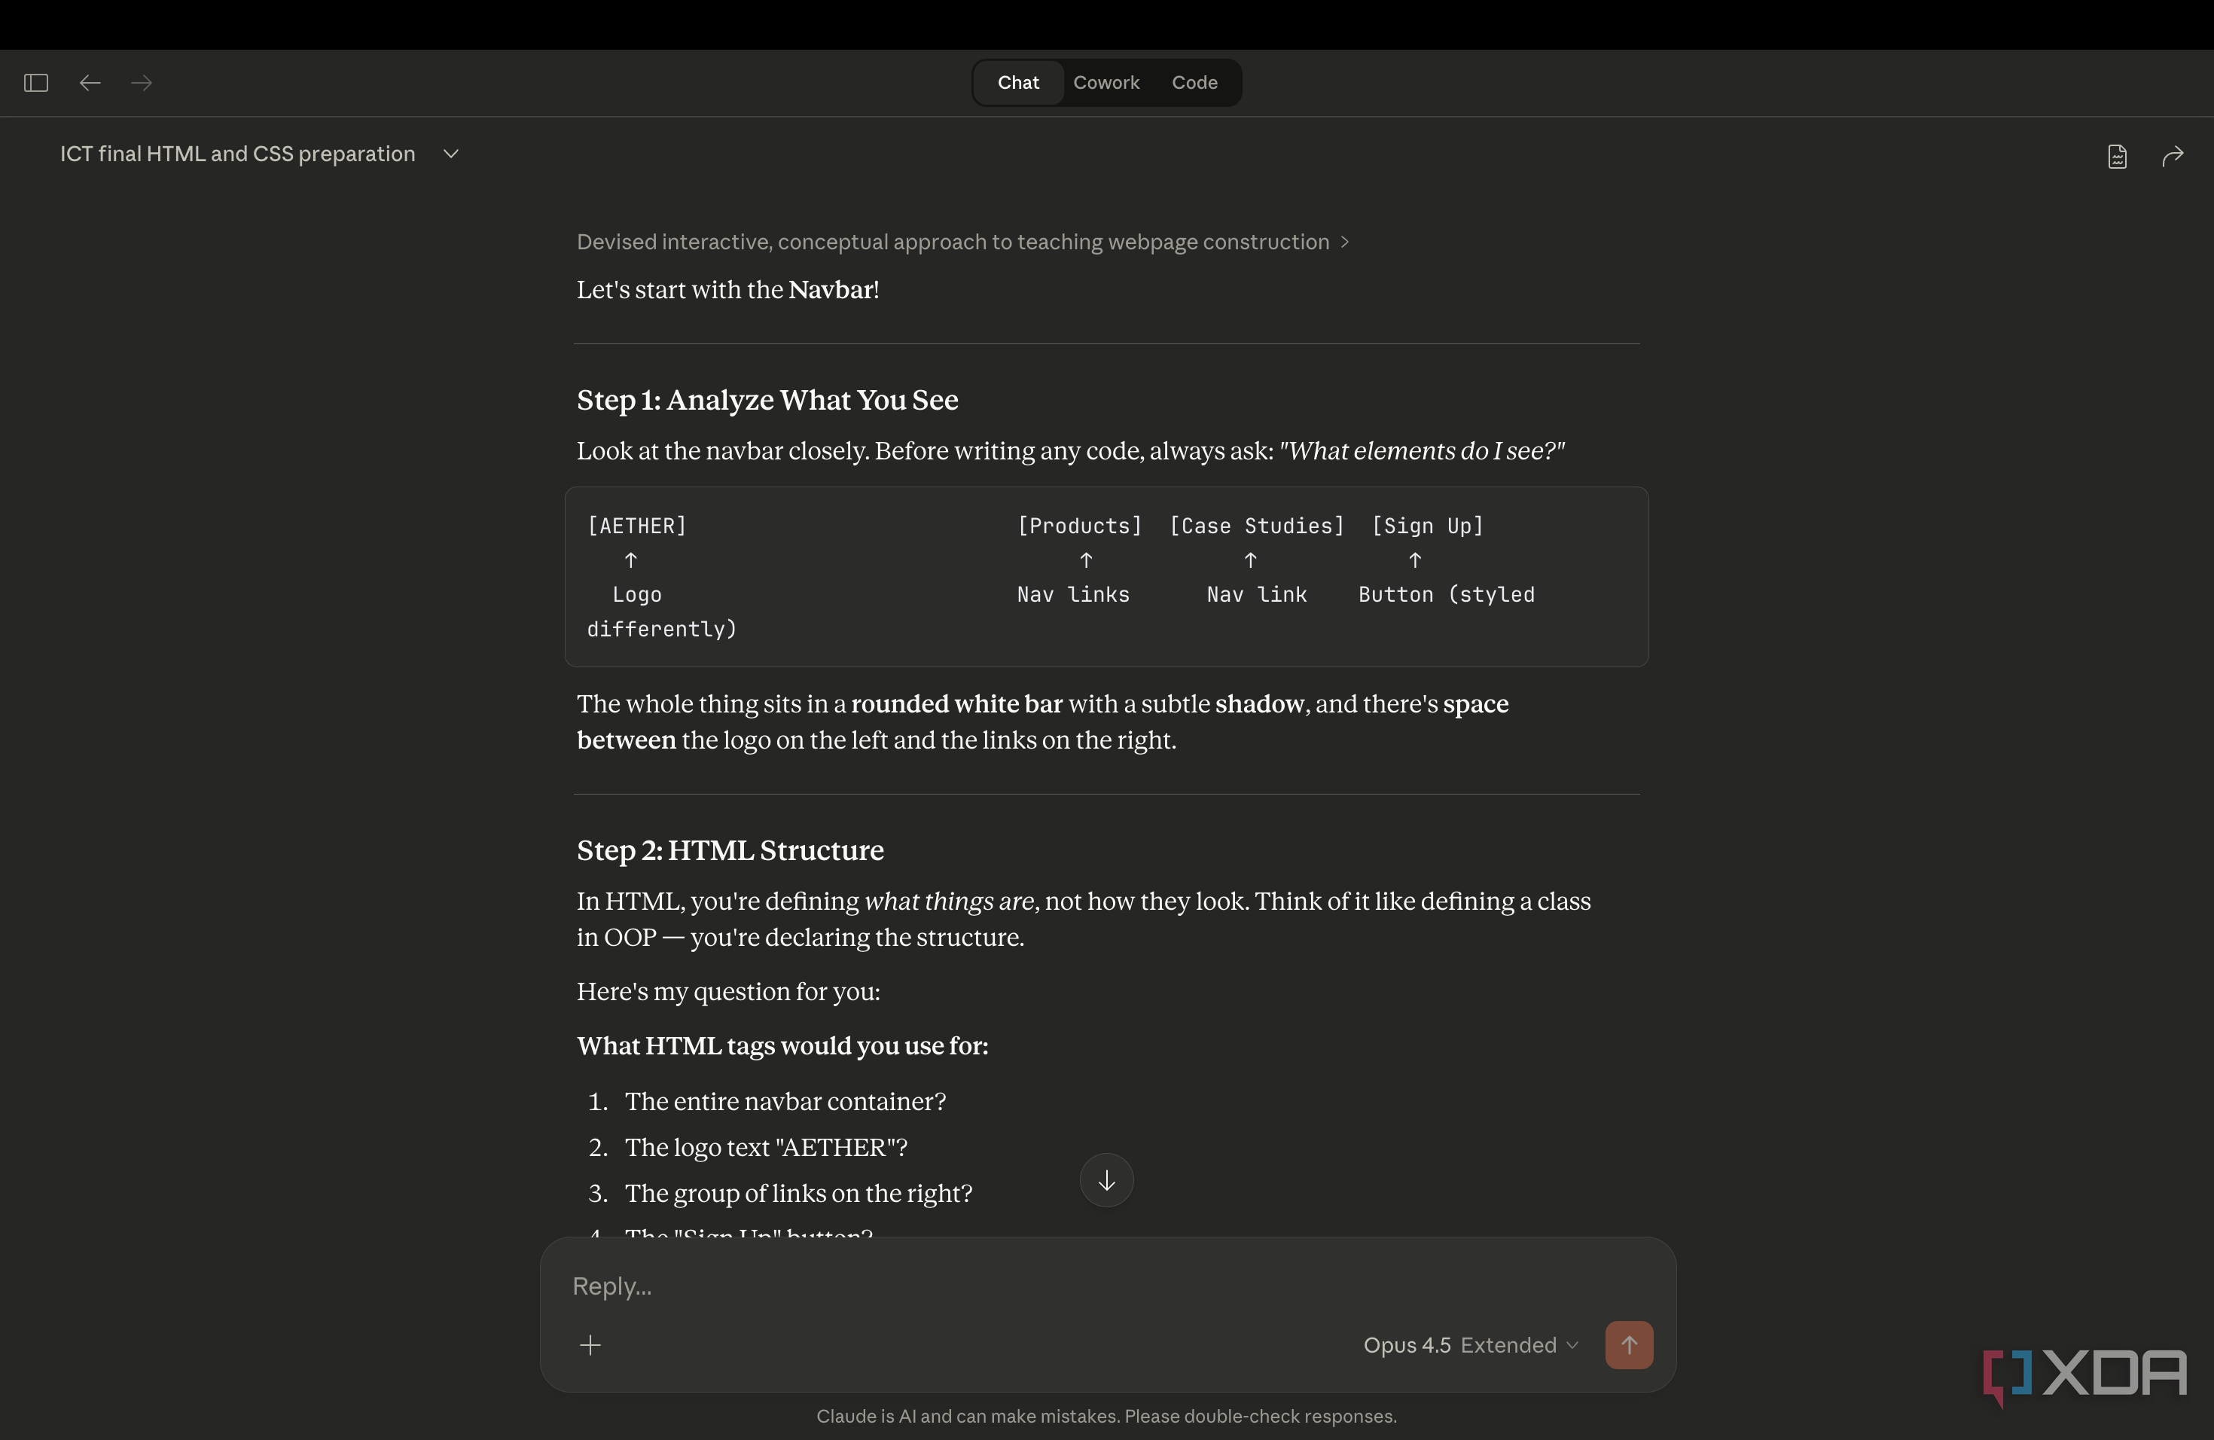The height and width of the screenshot is (1440, 2214).
Task: Jump to bottom with the down-arrow button
Action: coord(1106,1180)
